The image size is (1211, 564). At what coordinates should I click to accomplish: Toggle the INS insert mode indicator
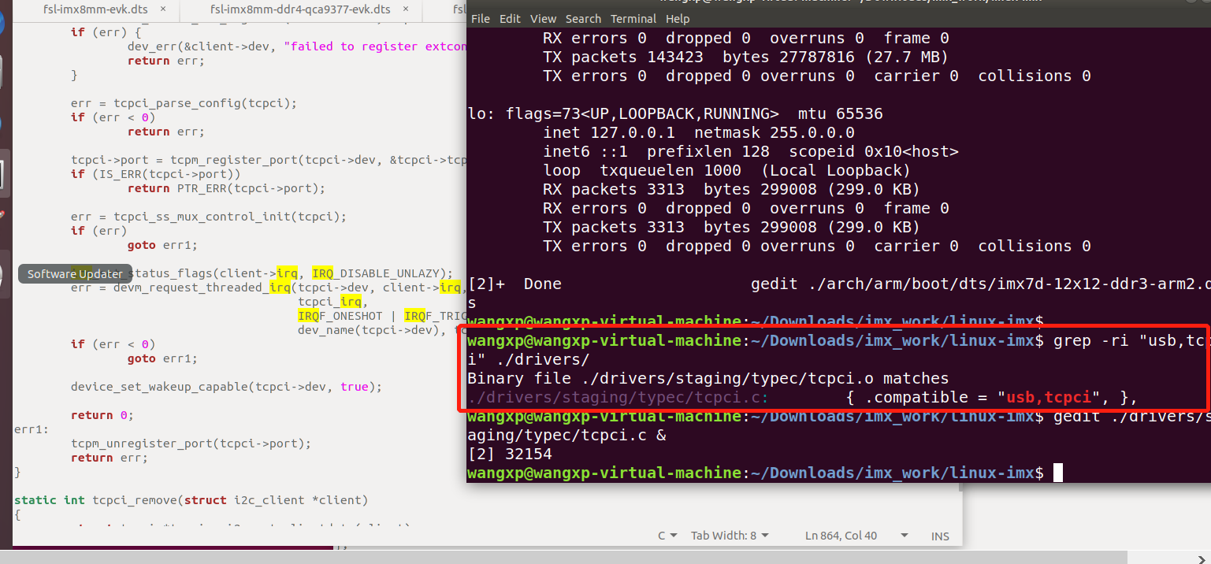[x=940, y=536]
